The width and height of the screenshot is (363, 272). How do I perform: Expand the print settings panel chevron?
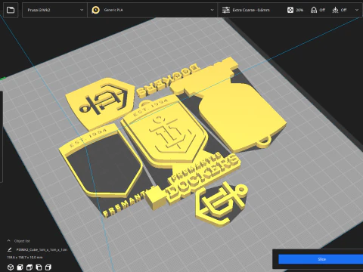357,10
